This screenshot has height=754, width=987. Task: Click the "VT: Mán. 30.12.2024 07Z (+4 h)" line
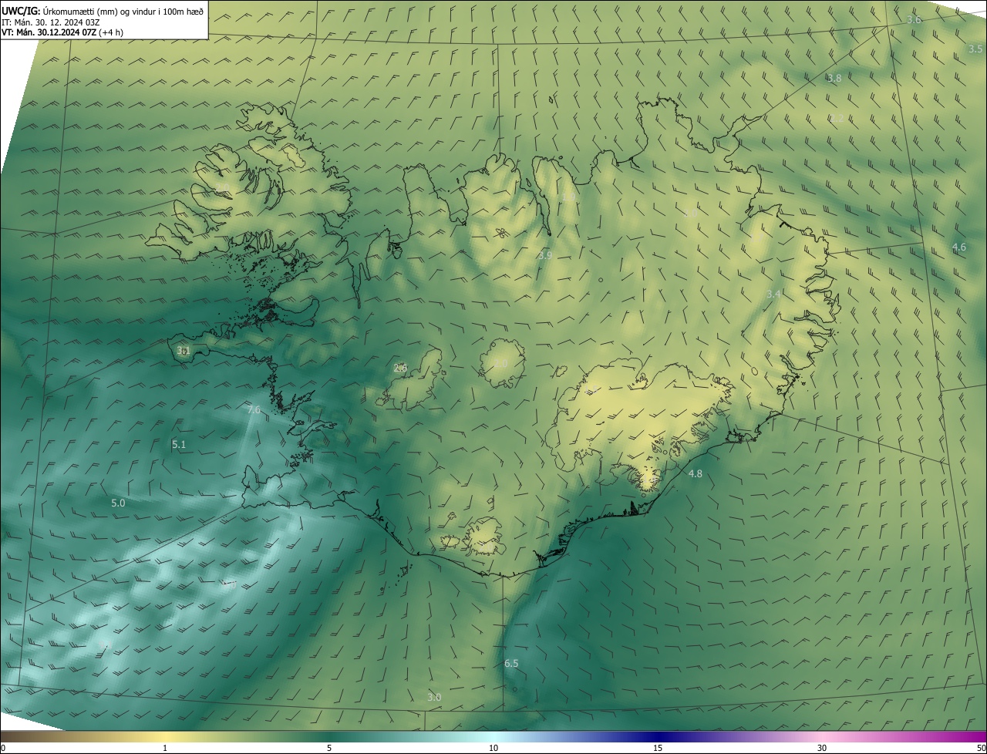pyautogui.click(x=62, y=32)
